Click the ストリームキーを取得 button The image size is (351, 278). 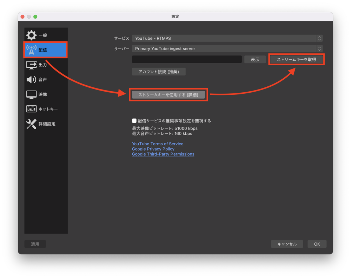pos(296,60)
